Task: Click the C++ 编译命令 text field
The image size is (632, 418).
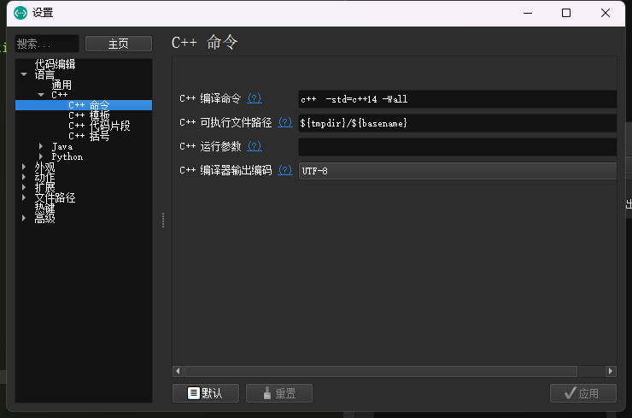Action: [x=457, y=99]
